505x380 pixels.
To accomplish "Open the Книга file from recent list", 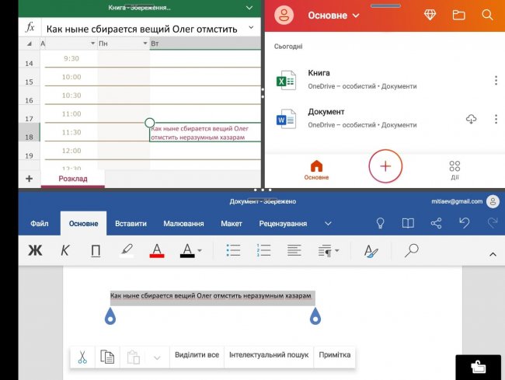I will [x=319, y=79].
